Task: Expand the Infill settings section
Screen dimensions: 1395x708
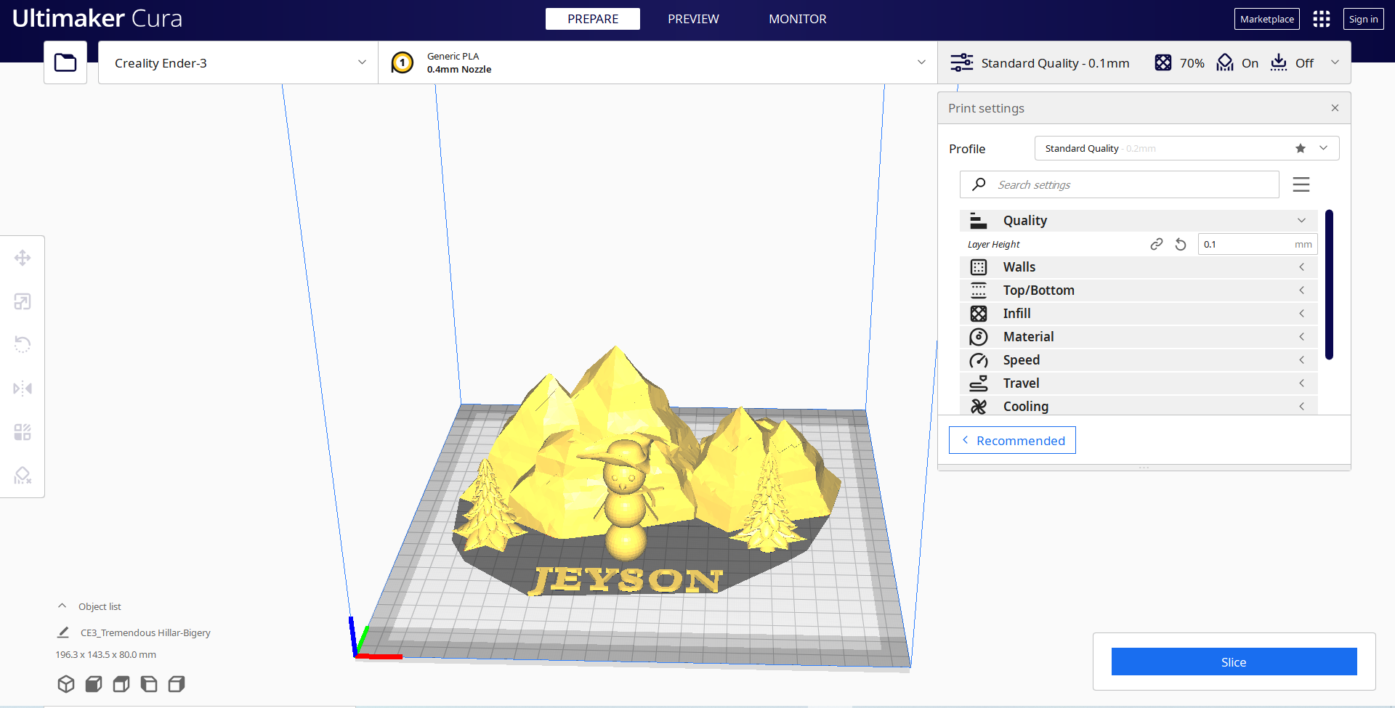Action: pyautogui.click(x=1139, y=314)
